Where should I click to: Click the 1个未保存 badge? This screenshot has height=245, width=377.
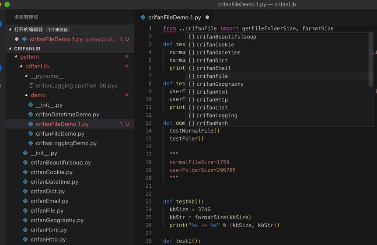point(58,30)
